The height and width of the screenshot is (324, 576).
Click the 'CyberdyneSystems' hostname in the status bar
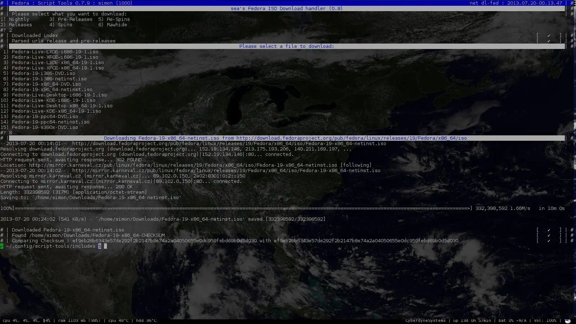pyautogui.click(x=426, y=320)
